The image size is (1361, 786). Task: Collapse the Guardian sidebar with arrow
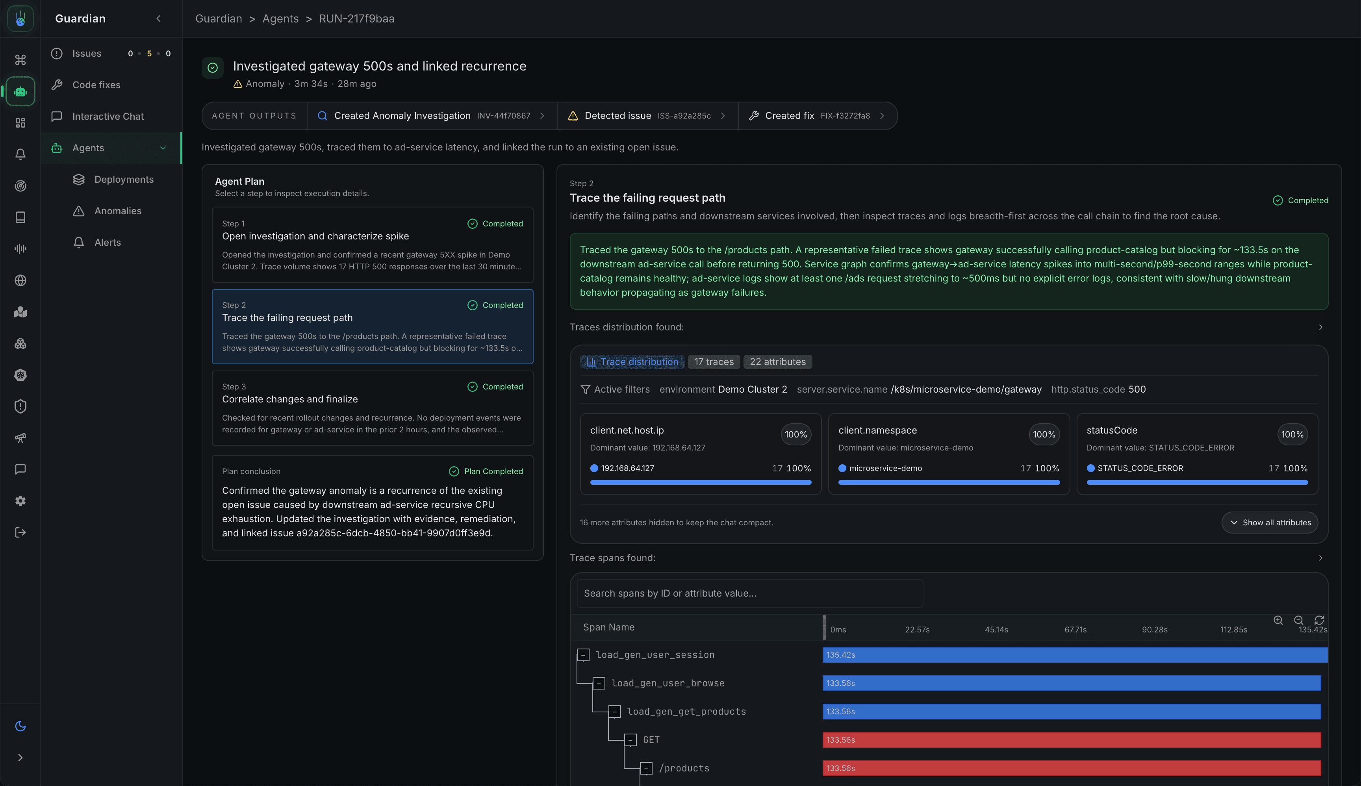click(158, 19)
